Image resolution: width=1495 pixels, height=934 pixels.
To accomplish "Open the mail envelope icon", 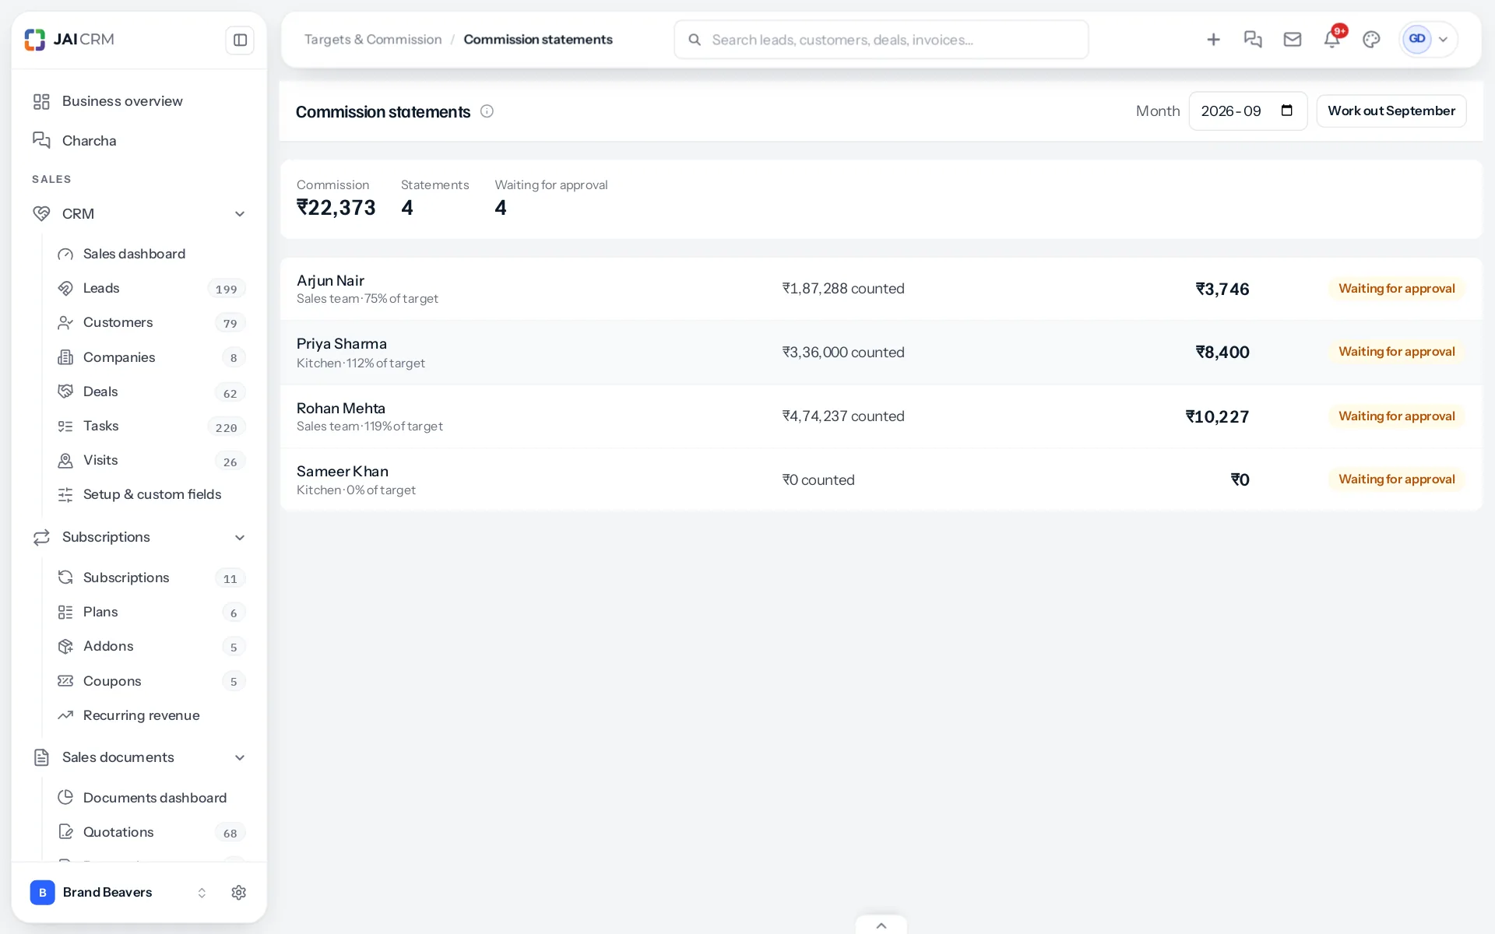I will [1293, 40].
